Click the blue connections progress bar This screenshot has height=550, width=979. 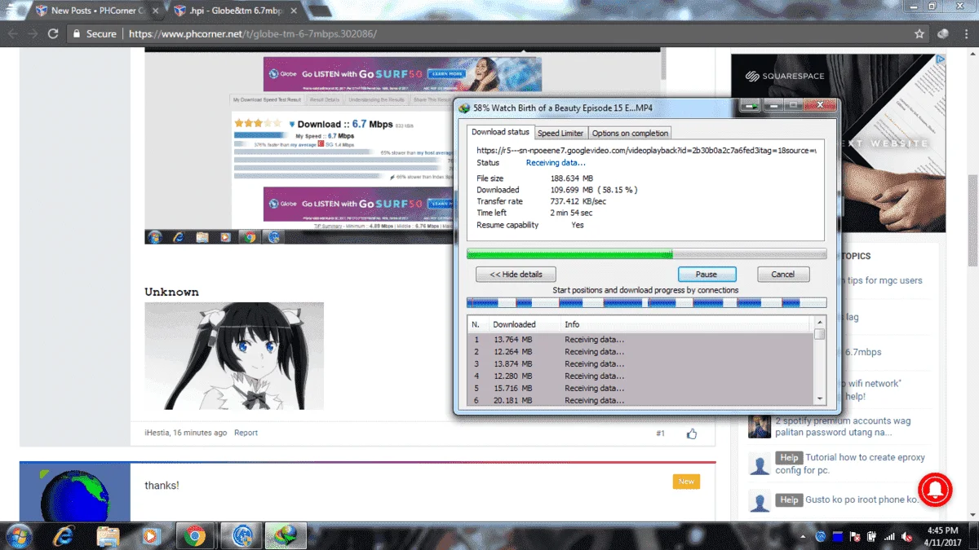click(646, 303)
